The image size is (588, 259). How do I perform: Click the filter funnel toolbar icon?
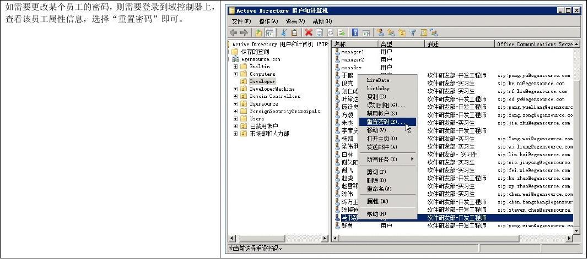point(412,33)
